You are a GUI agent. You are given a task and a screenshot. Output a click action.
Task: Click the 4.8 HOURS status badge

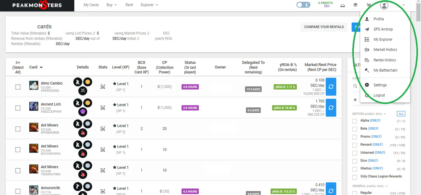(190, 87)
